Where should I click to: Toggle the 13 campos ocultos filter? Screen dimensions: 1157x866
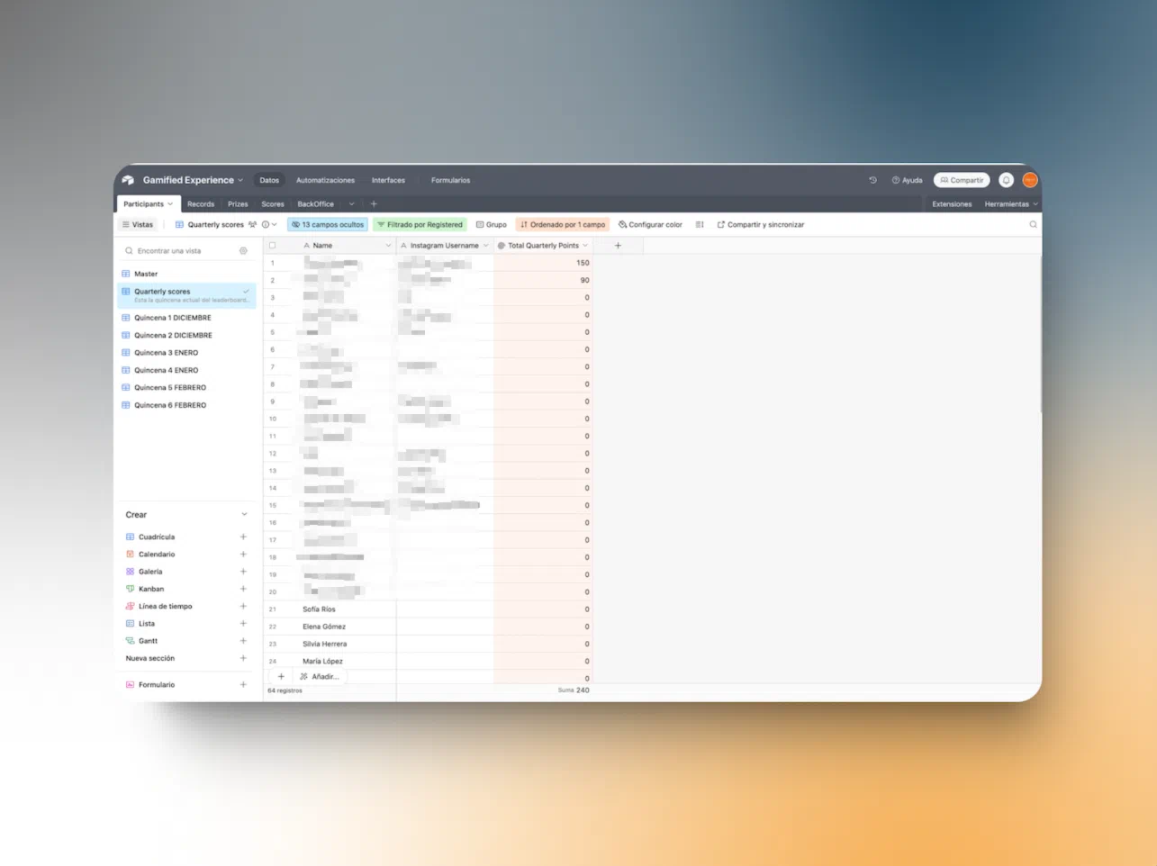pos(328,225)
